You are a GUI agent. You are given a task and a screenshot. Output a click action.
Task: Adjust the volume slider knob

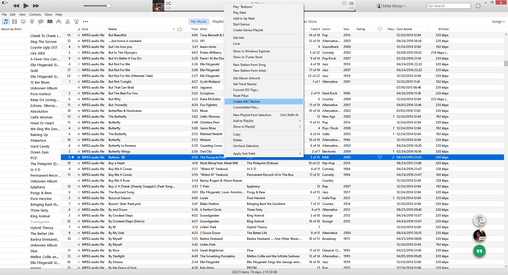click(x=108, y=6)
